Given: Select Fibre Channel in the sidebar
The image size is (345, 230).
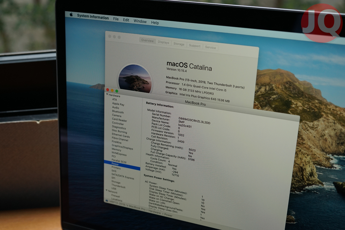Looking at the screenshot, I should (120, 139).
